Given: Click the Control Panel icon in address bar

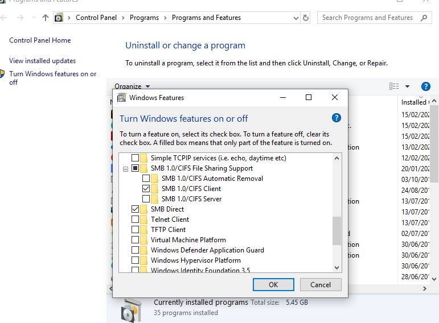Looking at the screenshot, I should click(59, 18).
